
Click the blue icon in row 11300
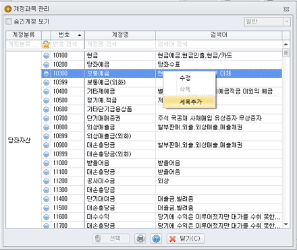[46, 190]
